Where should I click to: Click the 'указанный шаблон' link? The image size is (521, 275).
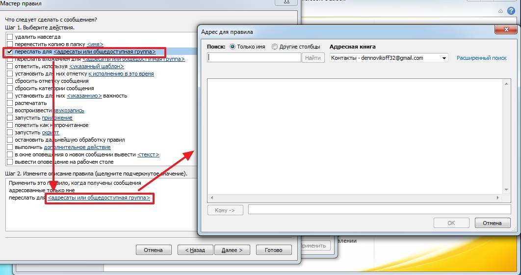(96, 66)
